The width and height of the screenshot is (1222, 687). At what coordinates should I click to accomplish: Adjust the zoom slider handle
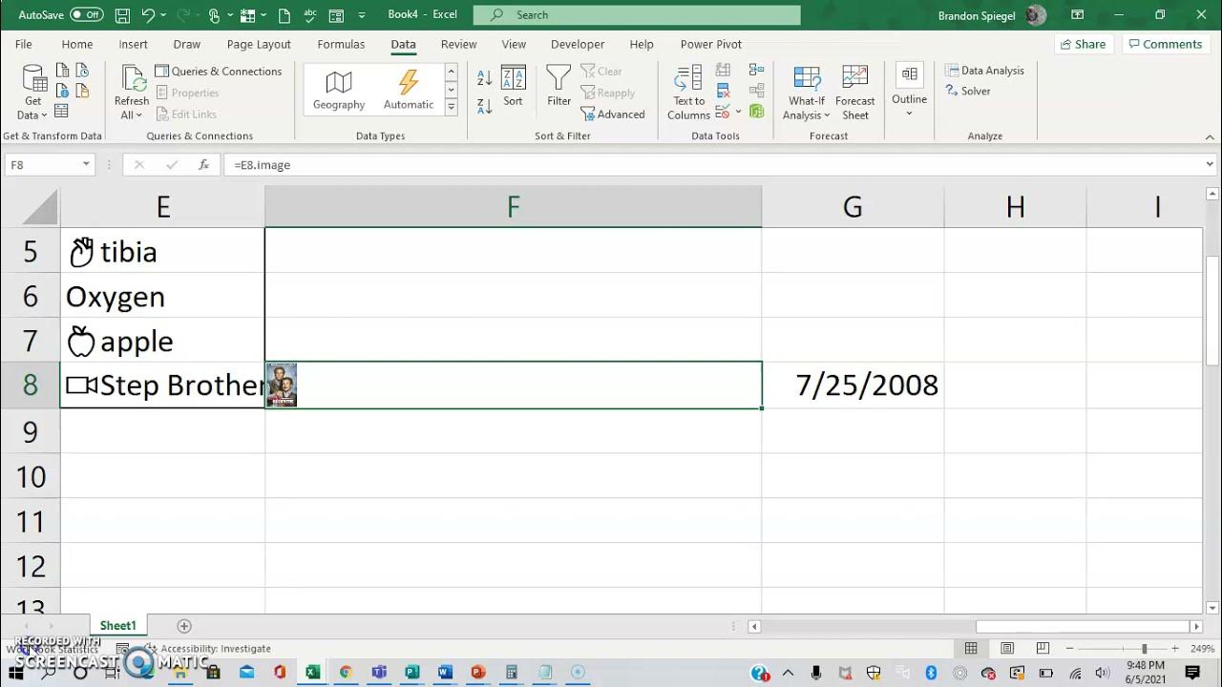(1144, 649)
